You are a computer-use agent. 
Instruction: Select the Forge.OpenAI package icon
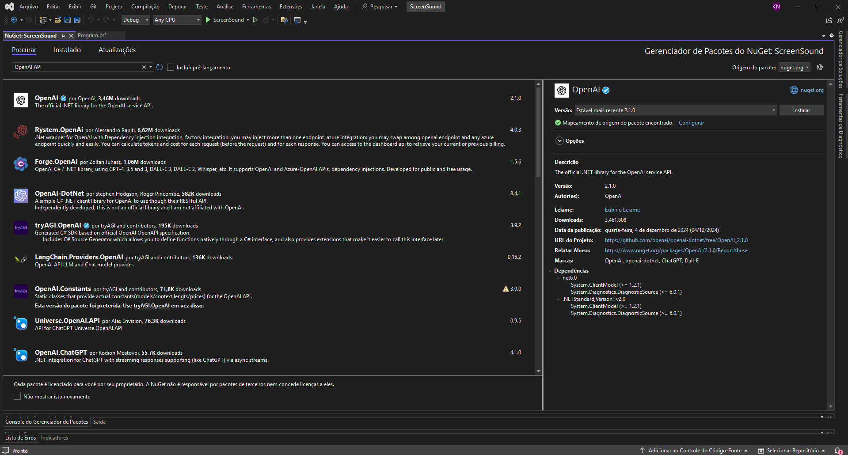21,164
